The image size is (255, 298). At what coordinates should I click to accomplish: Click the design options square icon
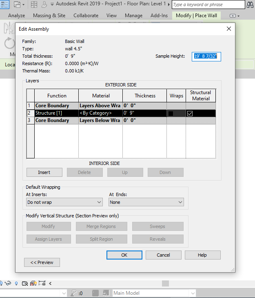point(95,293)
